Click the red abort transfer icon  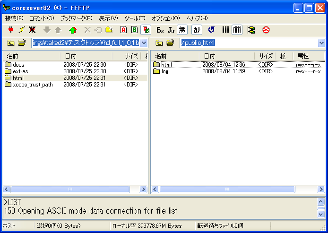(266, 30)
